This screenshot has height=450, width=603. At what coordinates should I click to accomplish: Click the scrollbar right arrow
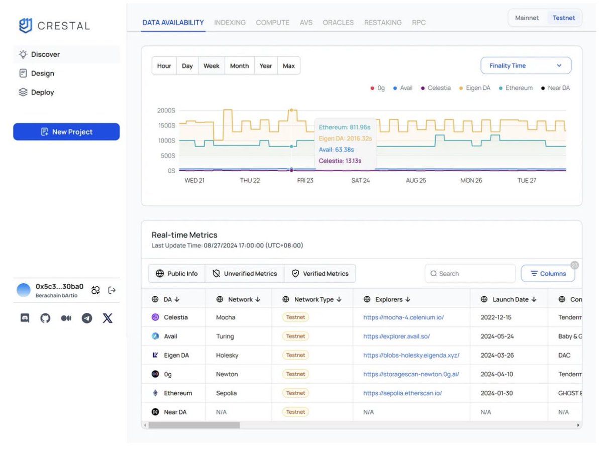[578, 425]
